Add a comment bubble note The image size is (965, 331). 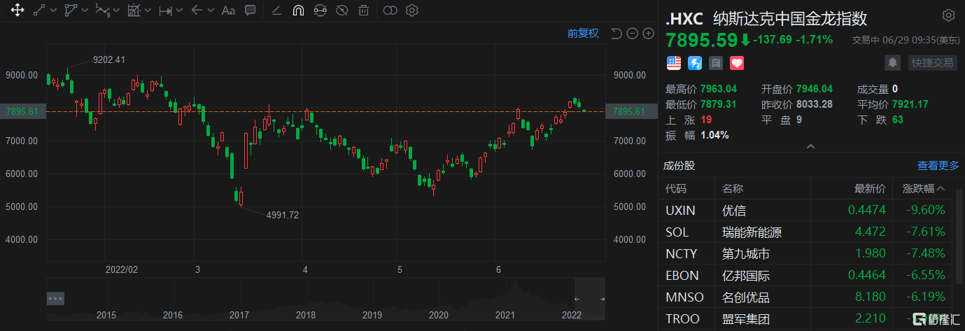[250, 10]
